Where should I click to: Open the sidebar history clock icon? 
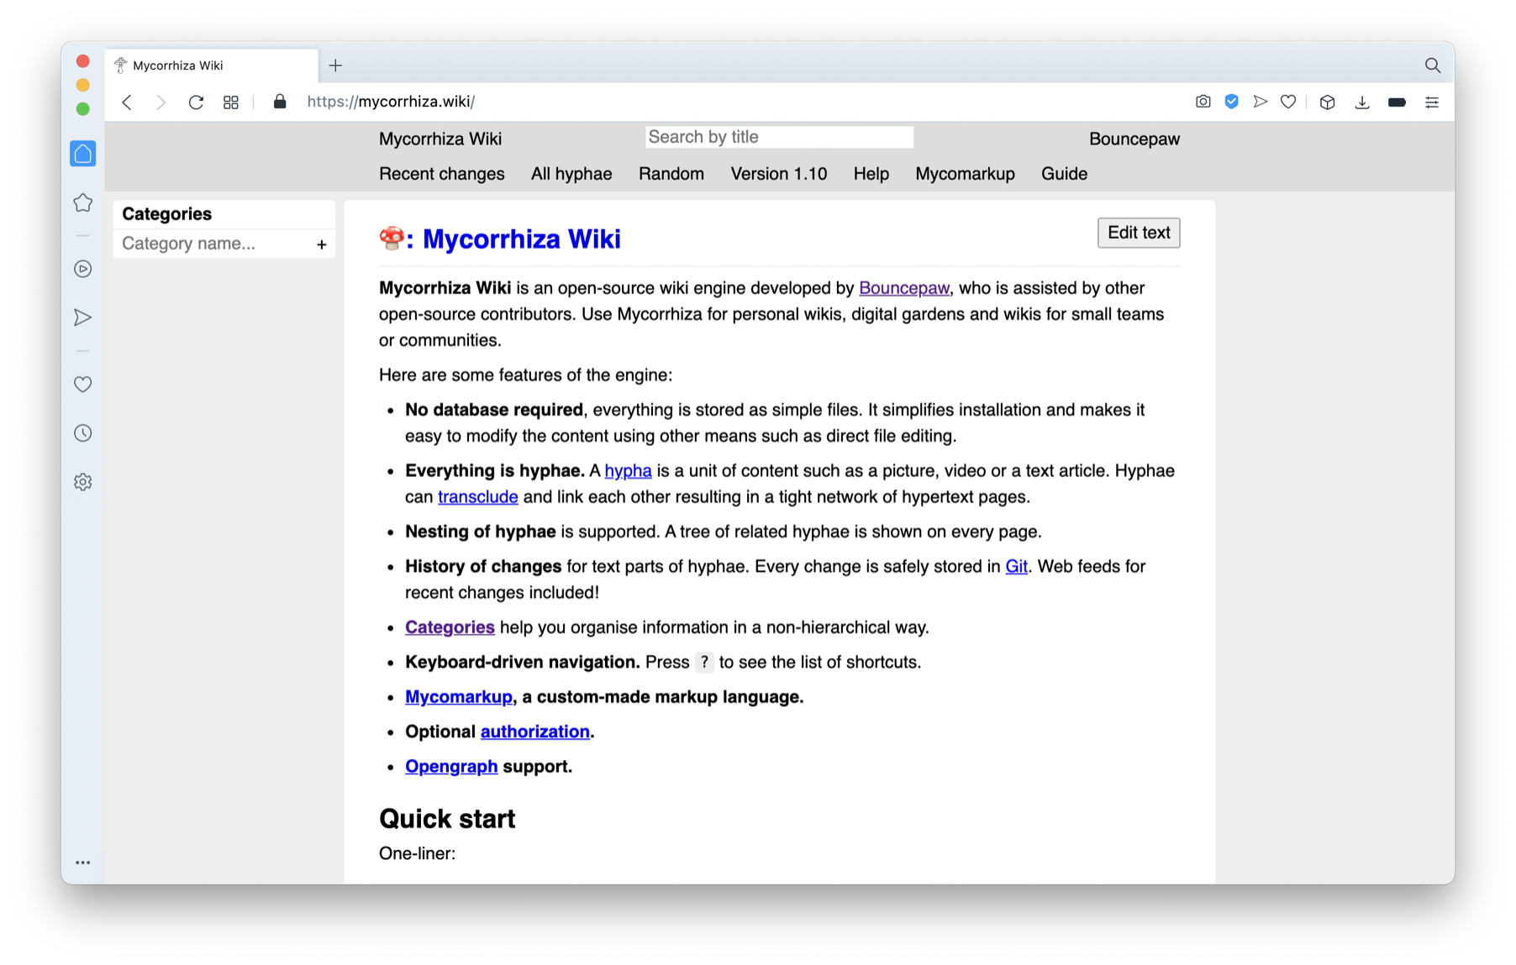point(82,433)
